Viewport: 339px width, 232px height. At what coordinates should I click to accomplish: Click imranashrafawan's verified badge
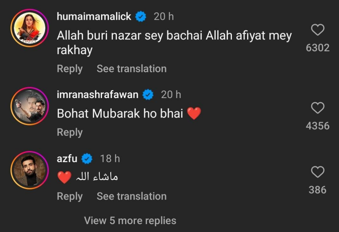pyautogui.click(x=148, y=95)
